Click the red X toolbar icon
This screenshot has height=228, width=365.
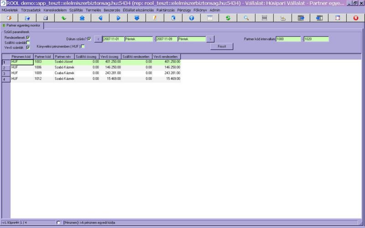356,18
